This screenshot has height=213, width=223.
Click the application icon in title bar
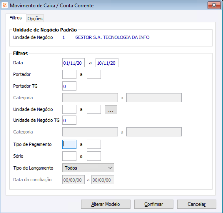click(x=5, y=5)
